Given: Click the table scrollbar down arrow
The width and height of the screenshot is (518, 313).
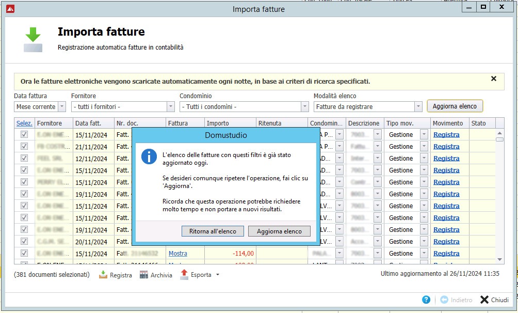Looking at the screenshot, I should coord(499,259).
